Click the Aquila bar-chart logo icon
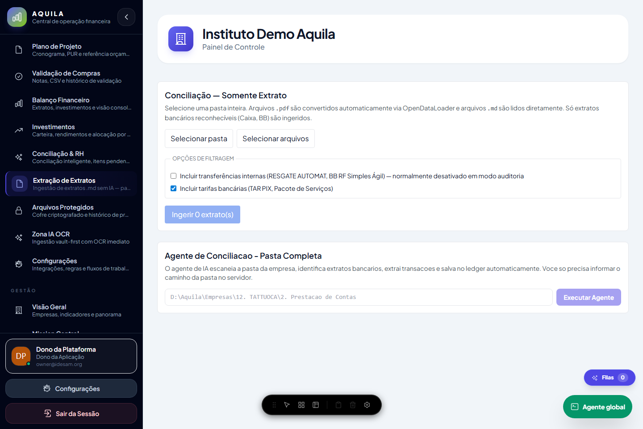 click(x=17, y=17)
